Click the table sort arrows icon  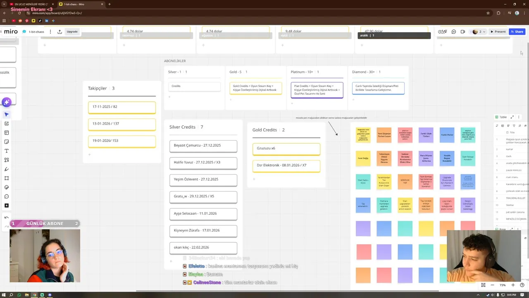click(x=520, y=126)
